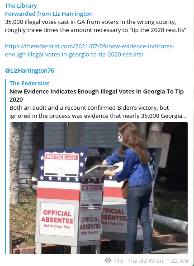Screen dimensions: 194x266
Task: Click the 716 view count
Action: (118, 261)
